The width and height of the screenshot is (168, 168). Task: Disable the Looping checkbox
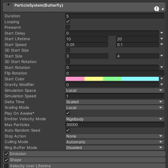68,22
